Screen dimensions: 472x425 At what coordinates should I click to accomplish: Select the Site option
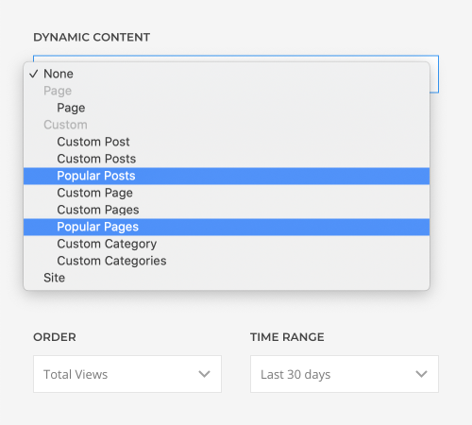(x=227, y=278)
